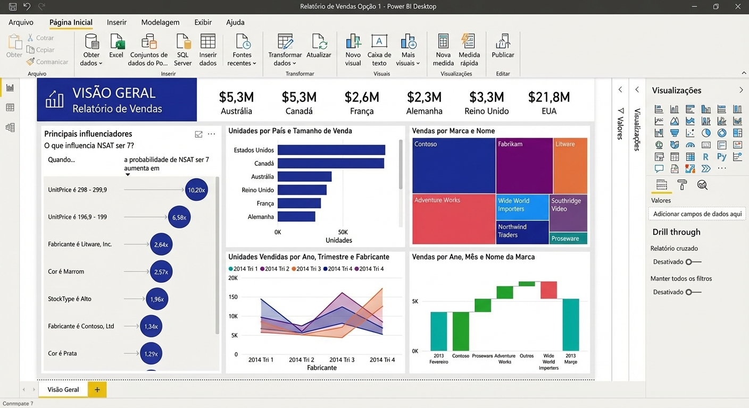
Task: Toggle Manter todos os filtros switch
Action: [x=693, y=292]
